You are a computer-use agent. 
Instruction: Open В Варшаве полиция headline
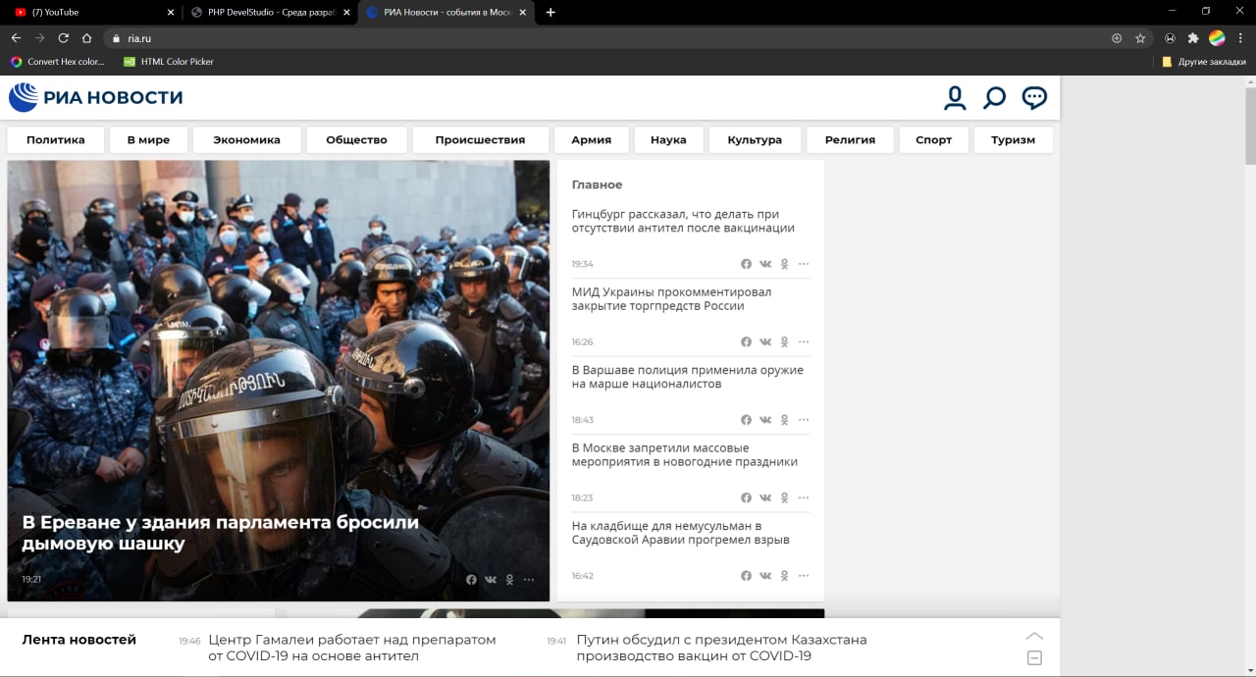[688, 377]
